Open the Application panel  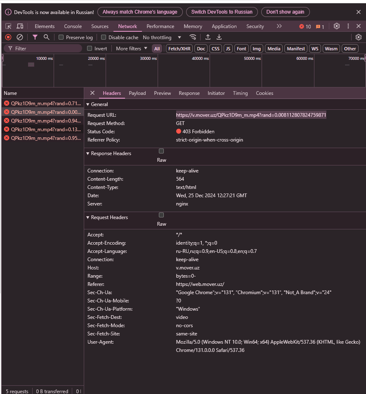[224, 26]
